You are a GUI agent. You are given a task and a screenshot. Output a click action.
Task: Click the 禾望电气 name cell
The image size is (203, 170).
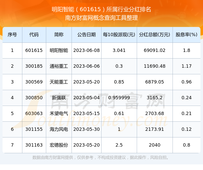tap(59, 114)
